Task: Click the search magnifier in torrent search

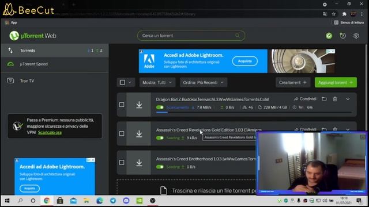Action: click(x=238, y=36)
